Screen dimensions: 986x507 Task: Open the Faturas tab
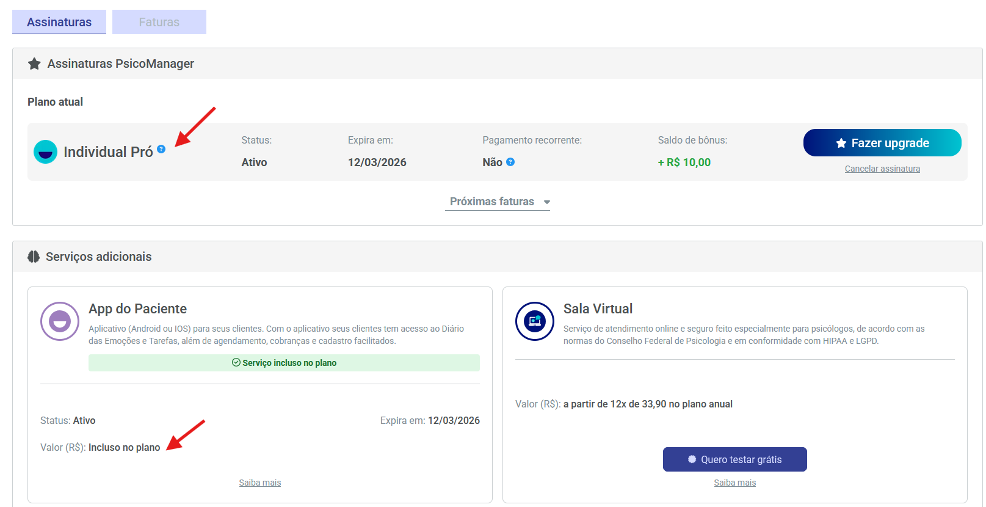159,22
